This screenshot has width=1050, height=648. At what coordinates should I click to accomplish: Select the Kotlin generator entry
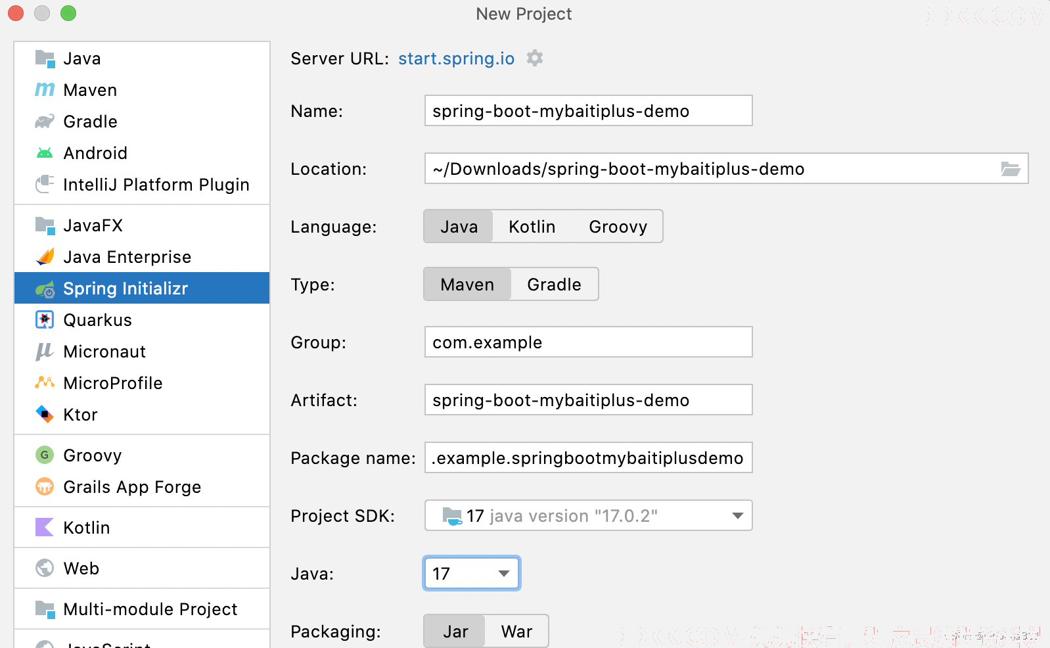[x=142, y=528]
